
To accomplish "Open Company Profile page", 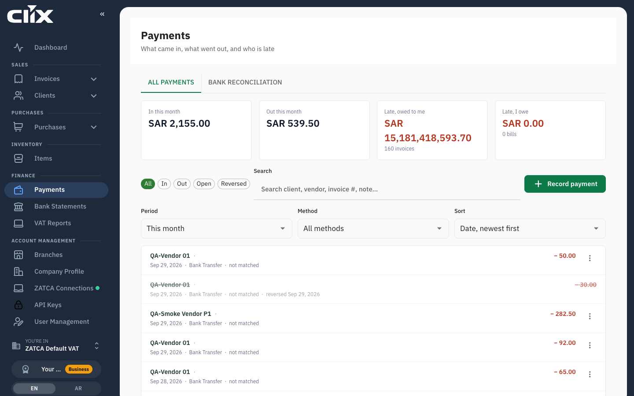I will click(x=56, y=271).
